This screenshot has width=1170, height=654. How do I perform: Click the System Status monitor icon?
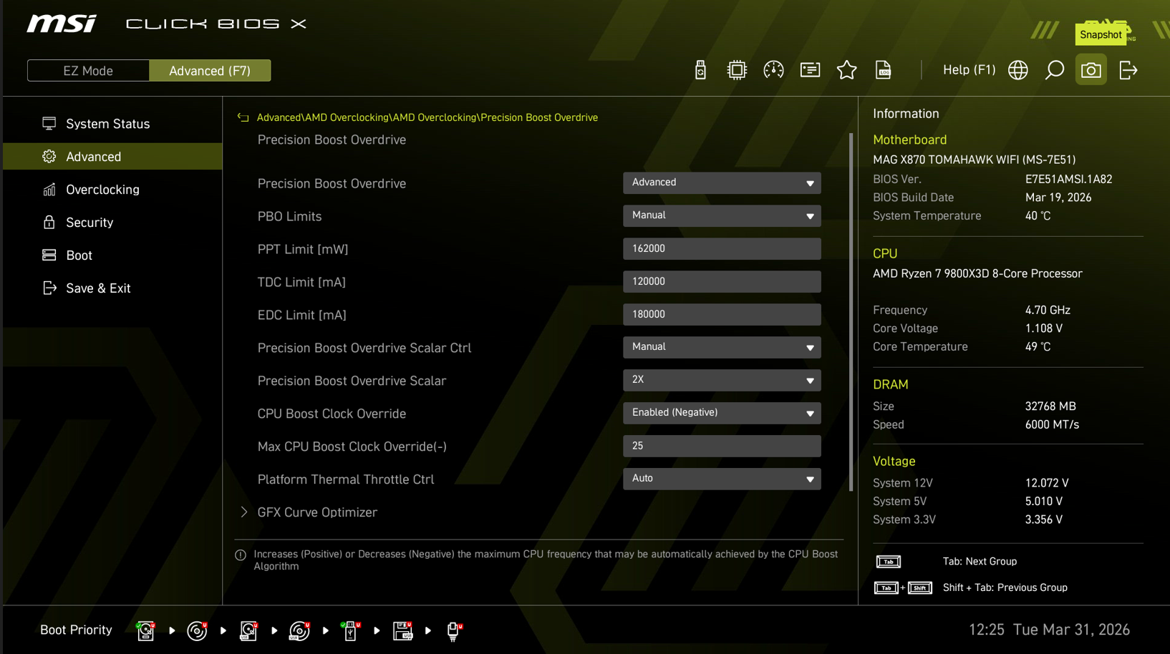(x=49, y=124)
